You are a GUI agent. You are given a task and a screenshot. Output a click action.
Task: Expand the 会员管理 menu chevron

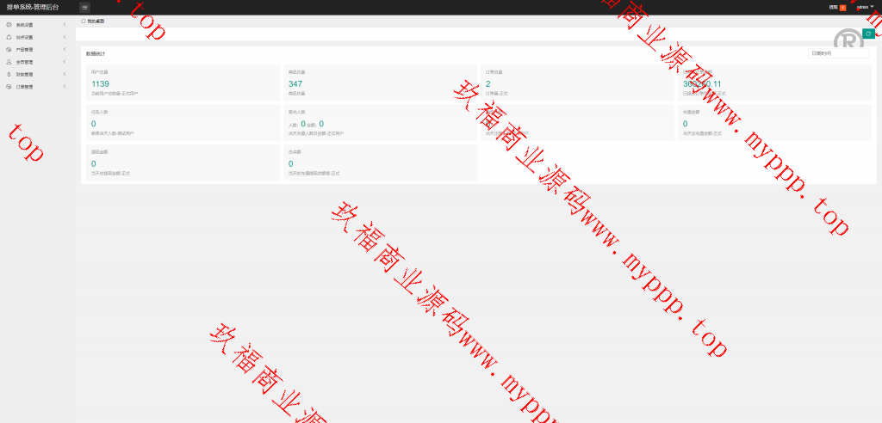[65, 62]
